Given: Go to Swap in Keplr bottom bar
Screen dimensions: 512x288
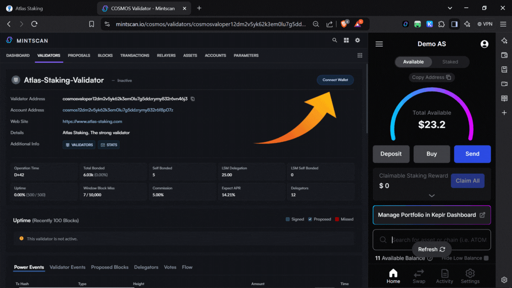Looking at the screenshot, I should (x=419, y=276).
